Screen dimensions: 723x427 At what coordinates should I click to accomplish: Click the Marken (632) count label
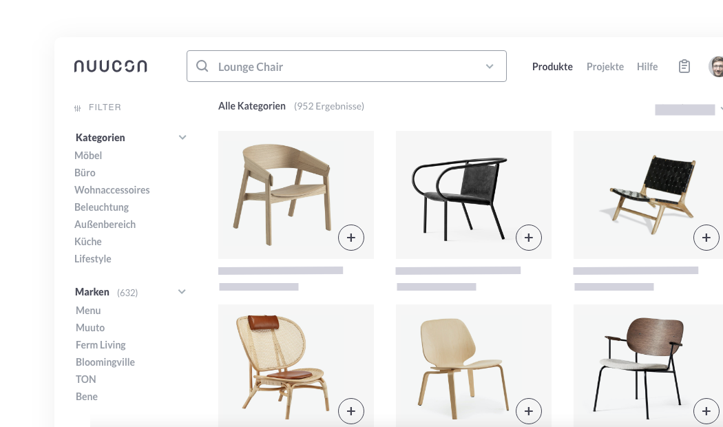click(127, 293)
